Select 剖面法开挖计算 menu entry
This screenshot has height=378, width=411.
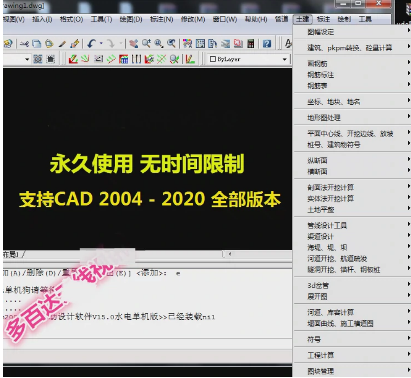[x=352, y=187]
